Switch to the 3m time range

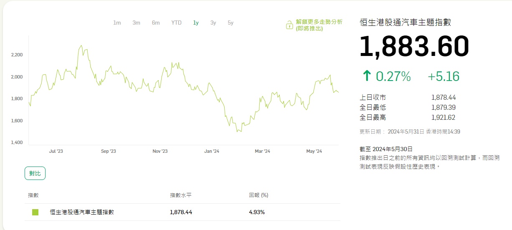click(x=136, y=23)
